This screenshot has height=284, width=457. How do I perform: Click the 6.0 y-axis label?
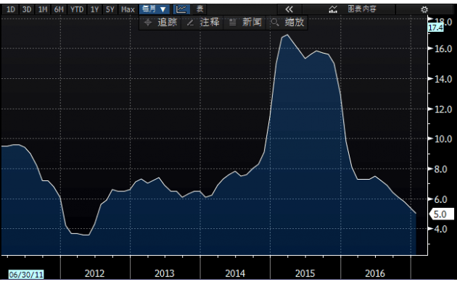click(440, 199)
